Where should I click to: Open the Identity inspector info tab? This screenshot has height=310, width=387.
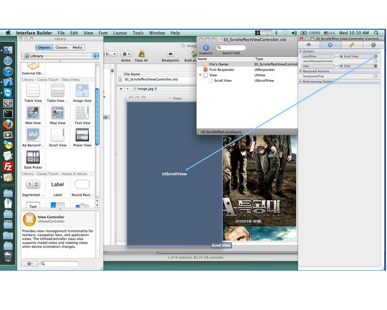[x=373, y=45]
